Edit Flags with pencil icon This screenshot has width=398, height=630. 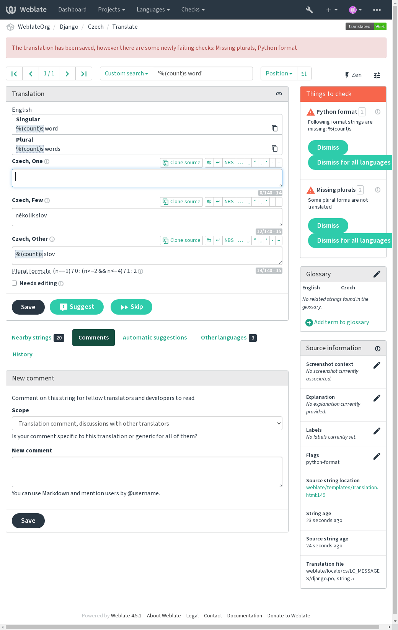(377, 456)
